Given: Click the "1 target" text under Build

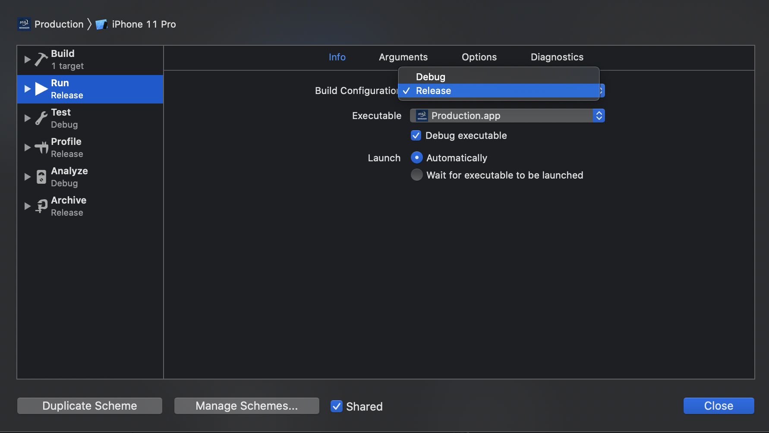Looking at the screenshot, I should click(x=67, y=66).
